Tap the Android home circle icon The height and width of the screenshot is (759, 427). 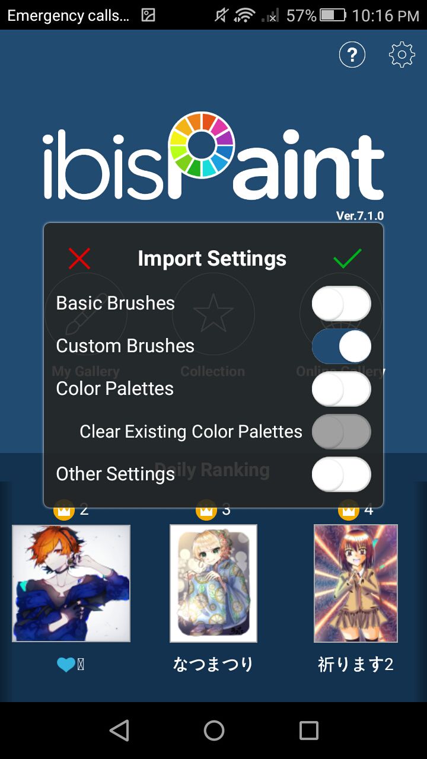pos(214,731)
